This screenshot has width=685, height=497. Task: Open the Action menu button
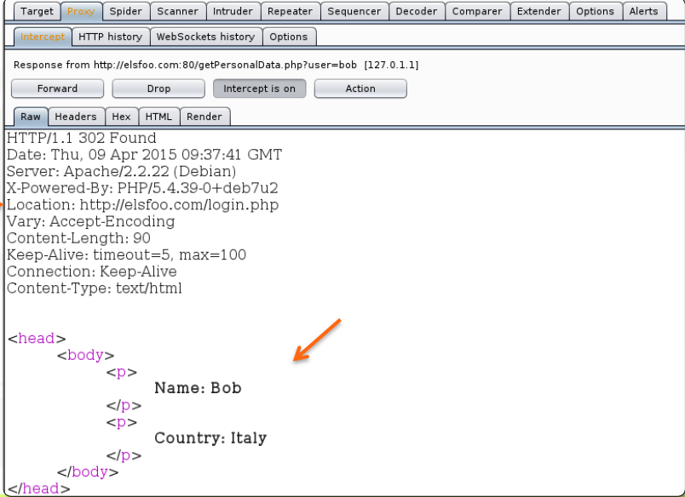[x=360, y=89]
